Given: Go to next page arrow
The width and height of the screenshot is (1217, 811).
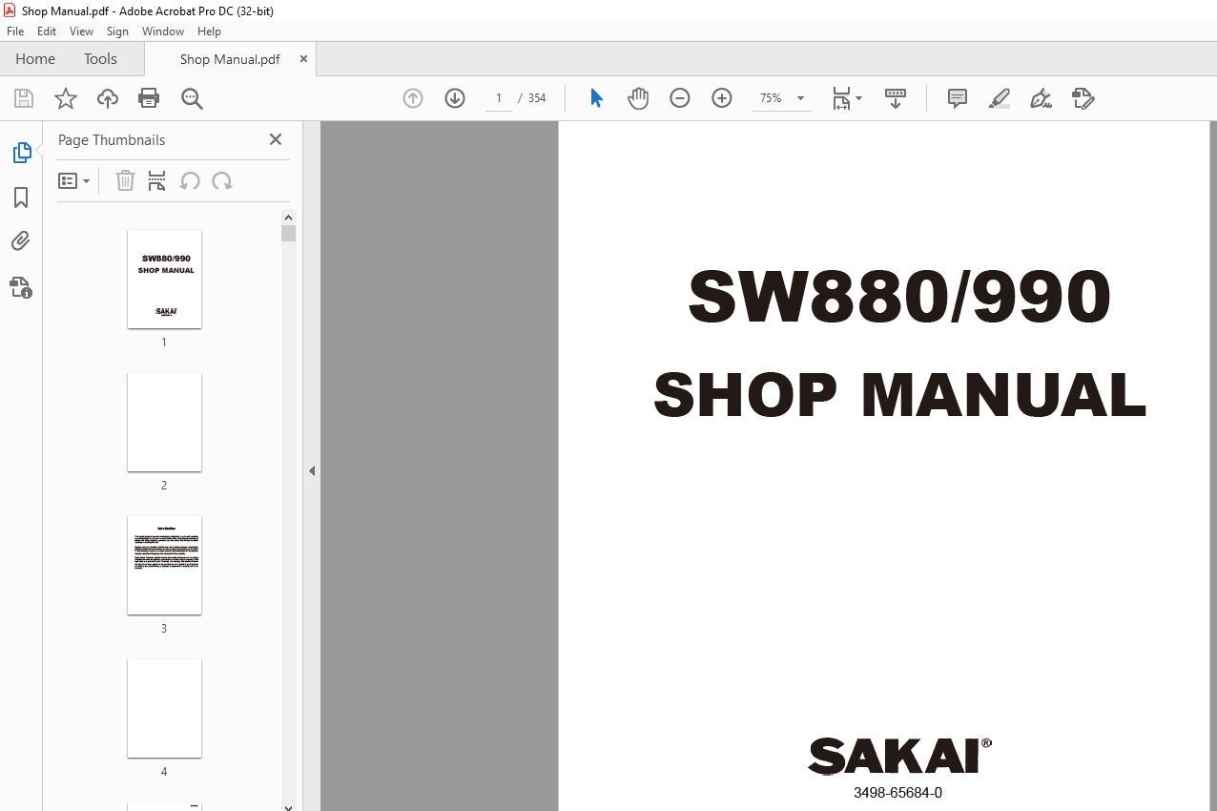Looking at the screenshot, I should pos(455,98).
